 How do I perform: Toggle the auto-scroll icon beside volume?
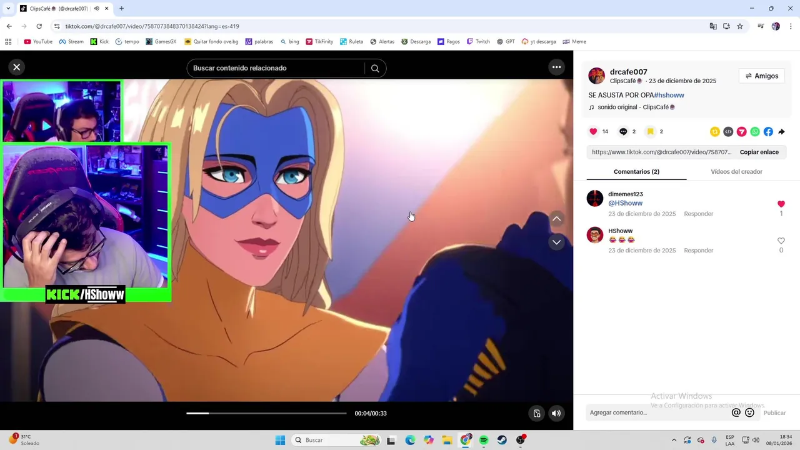[537, 413]
